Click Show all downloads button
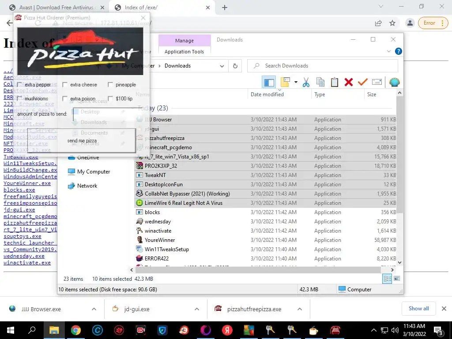 coord(418,309)
